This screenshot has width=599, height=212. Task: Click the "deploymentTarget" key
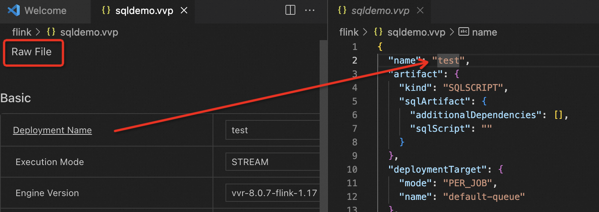coord(437,170)
